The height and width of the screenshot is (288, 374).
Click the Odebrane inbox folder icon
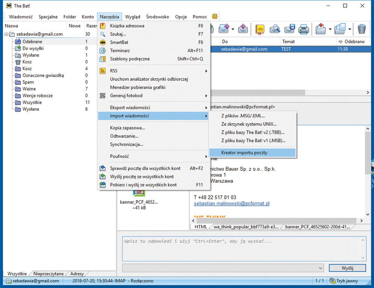point(18,41)
